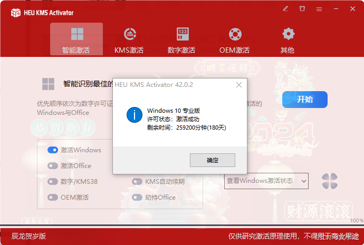Click the shirt skin icon in title bar
364x245 pixels.
coord(302,9)
